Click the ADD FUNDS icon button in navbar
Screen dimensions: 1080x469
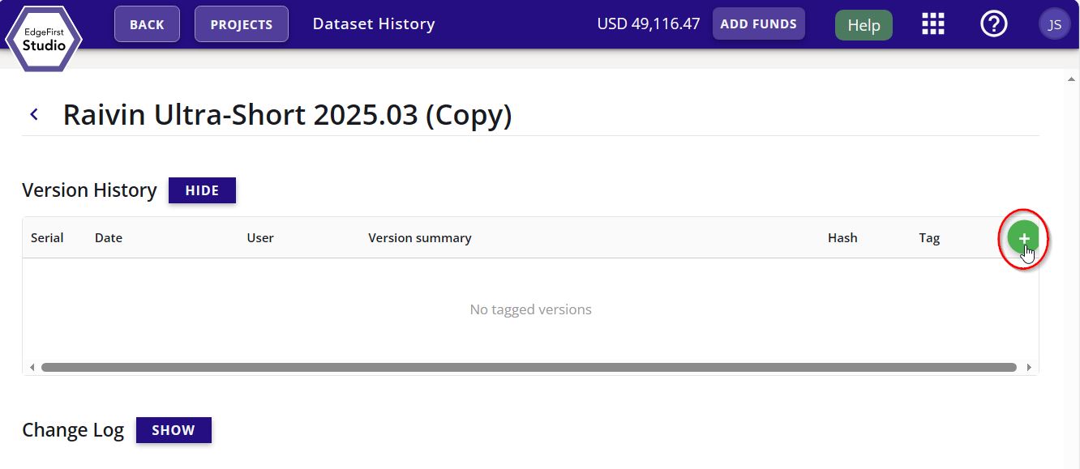click(759, 23)
